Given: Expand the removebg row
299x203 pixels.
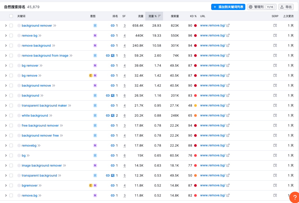Looking at the screenshot, I should pos(6,145).
